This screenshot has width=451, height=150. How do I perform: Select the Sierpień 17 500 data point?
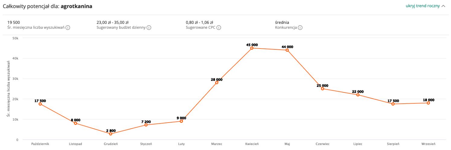tap(393, 104)
